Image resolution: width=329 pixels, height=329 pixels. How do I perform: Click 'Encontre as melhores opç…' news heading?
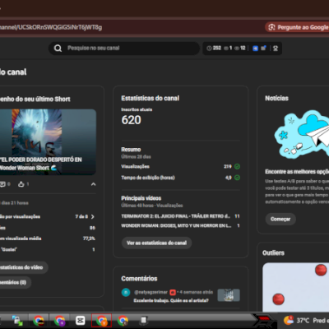coord(297,172)
